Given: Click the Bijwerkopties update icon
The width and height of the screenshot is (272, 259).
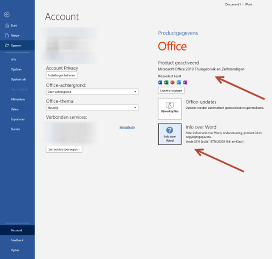Looking at the screenshot, I should tap(170, 105).
